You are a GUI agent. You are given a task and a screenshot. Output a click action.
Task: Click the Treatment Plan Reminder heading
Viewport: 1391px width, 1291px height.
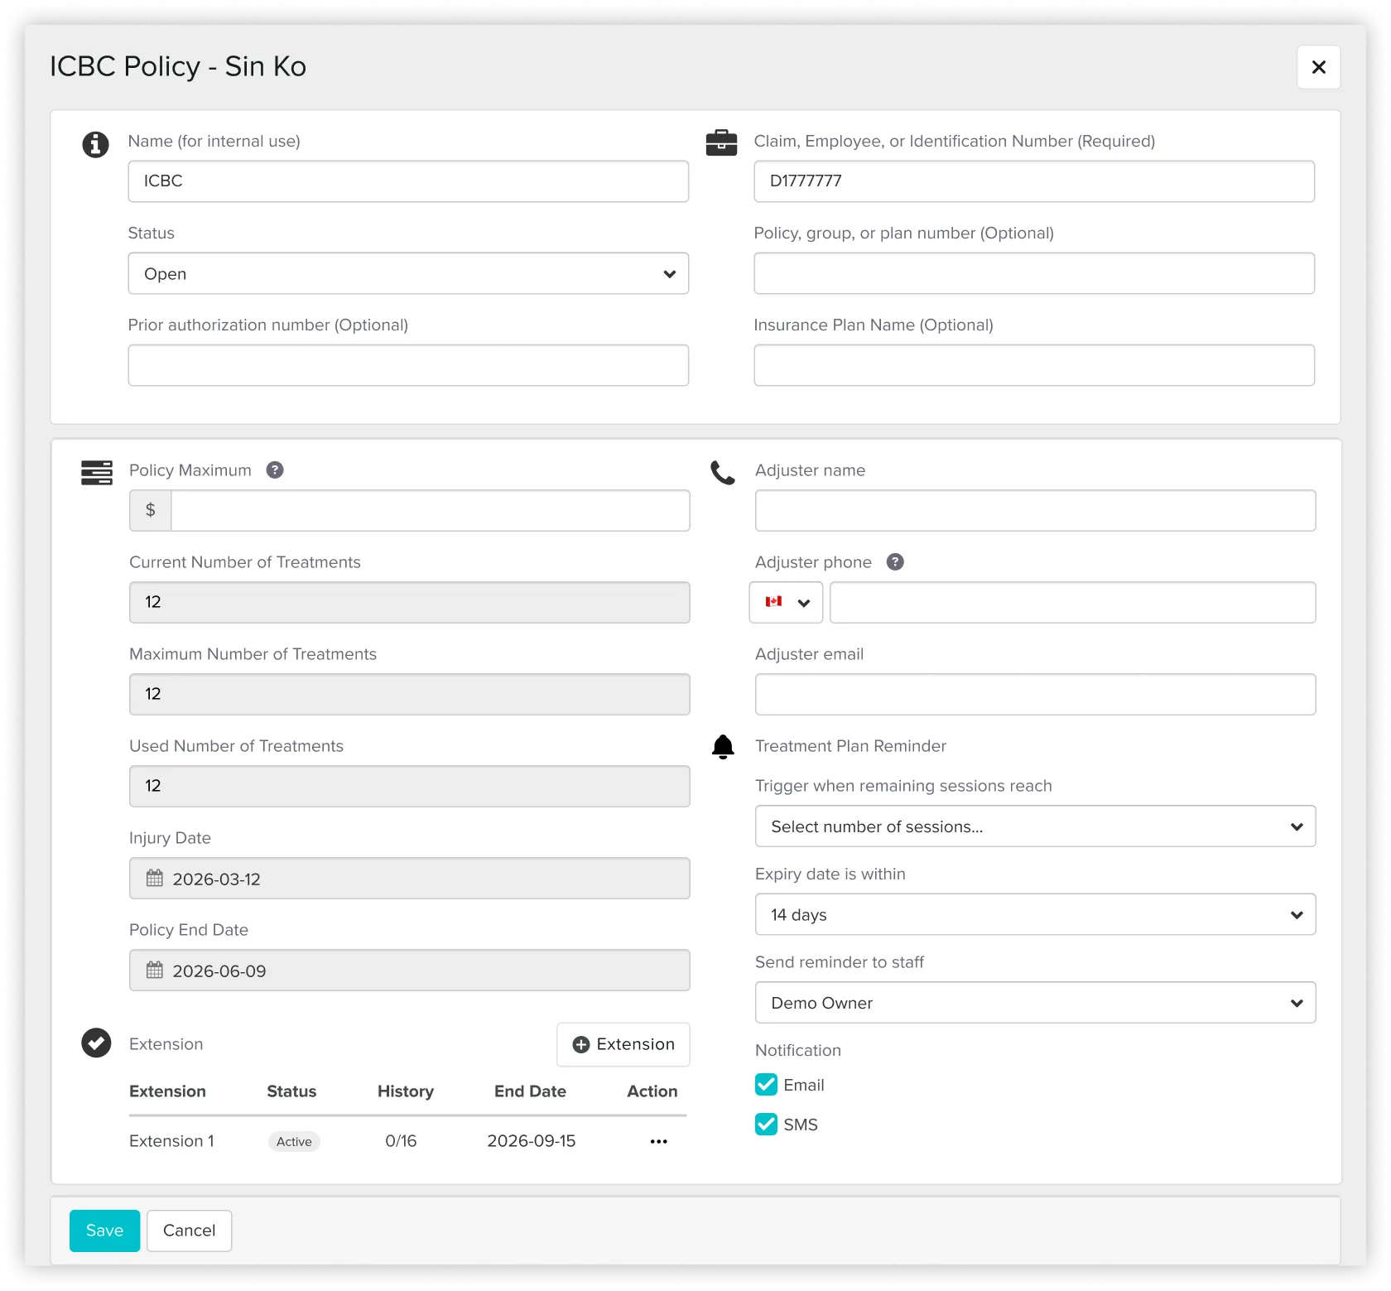click(850, 746)
